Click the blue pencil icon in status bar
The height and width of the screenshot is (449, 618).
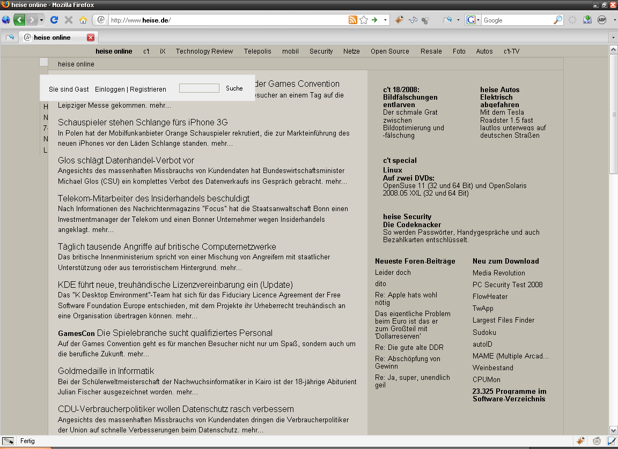click(612, 441)
